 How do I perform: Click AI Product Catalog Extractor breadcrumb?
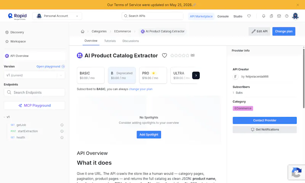(x=163, y=31)
